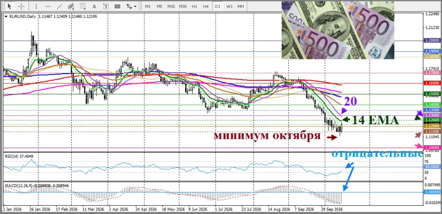Click the 'отрицательные' annotation text

point(377,154)
